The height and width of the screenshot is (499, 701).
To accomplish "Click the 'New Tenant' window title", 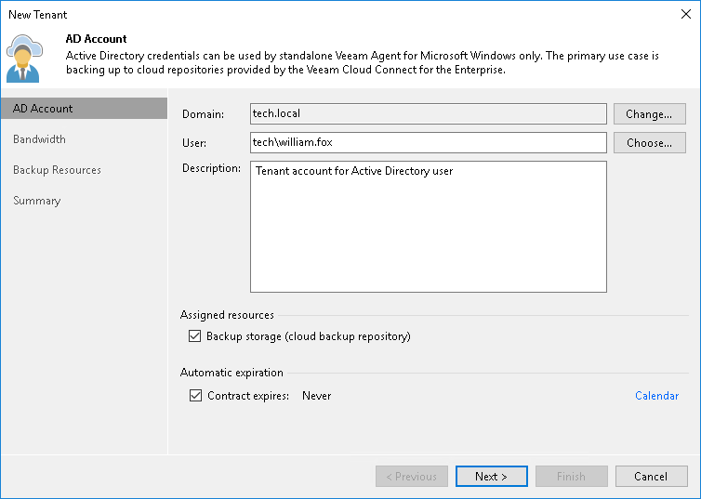I will tap(37, 15).
